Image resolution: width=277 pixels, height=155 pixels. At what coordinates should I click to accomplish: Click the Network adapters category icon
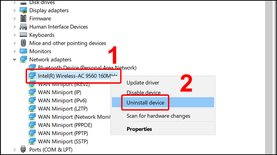click(x=23, y=60)
